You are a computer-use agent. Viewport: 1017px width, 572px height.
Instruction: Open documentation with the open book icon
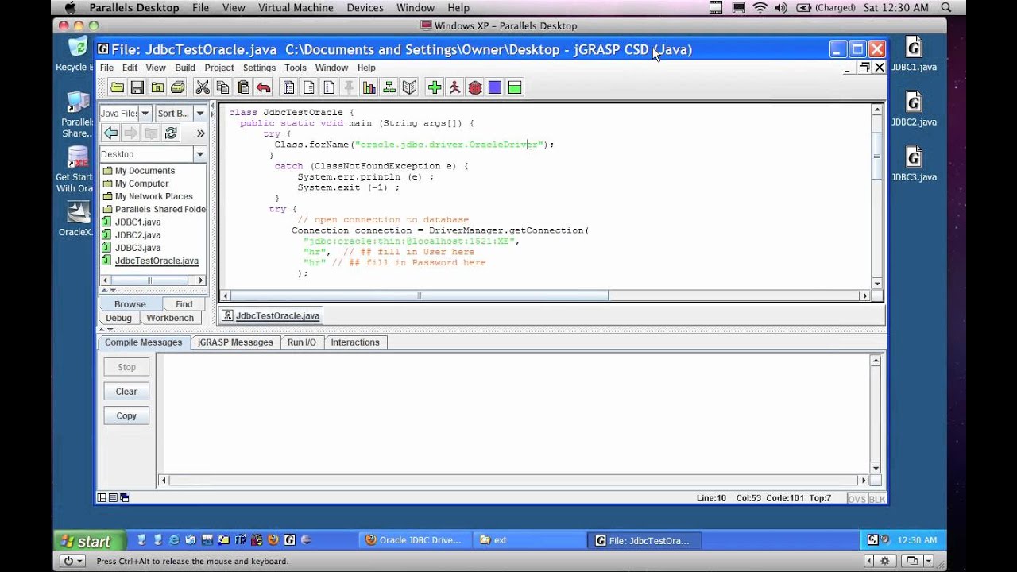point(410,87)
